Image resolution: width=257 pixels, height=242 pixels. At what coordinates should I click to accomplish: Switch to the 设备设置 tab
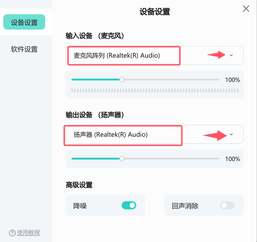(x=24, y=22)
